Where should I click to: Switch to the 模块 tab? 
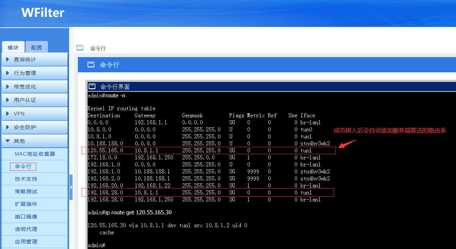click(13, 47)
